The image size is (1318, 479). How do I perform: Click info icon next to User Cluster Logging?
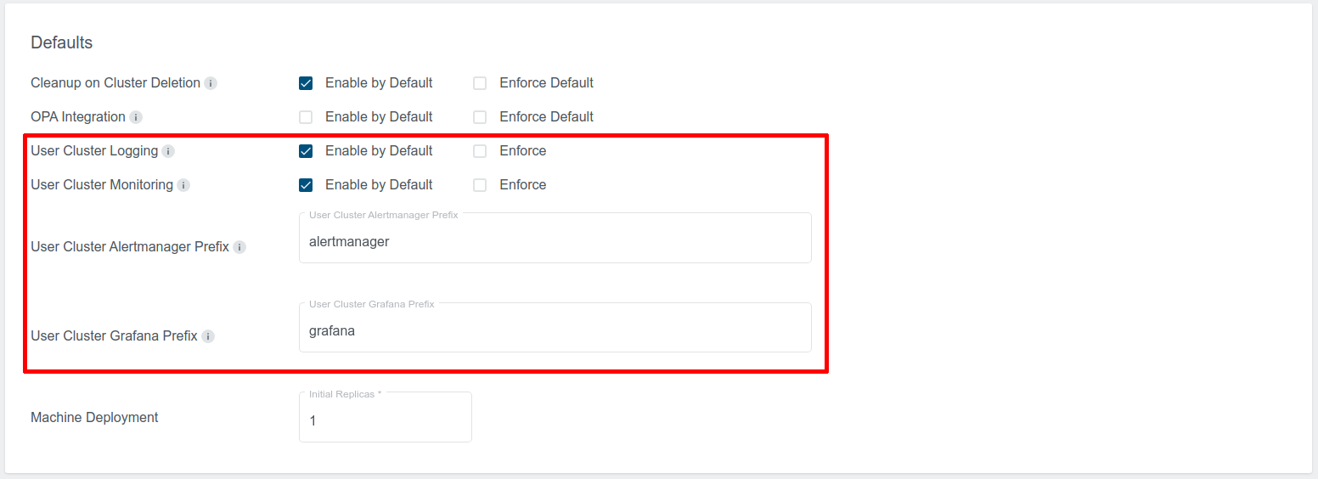pos(168,151)
